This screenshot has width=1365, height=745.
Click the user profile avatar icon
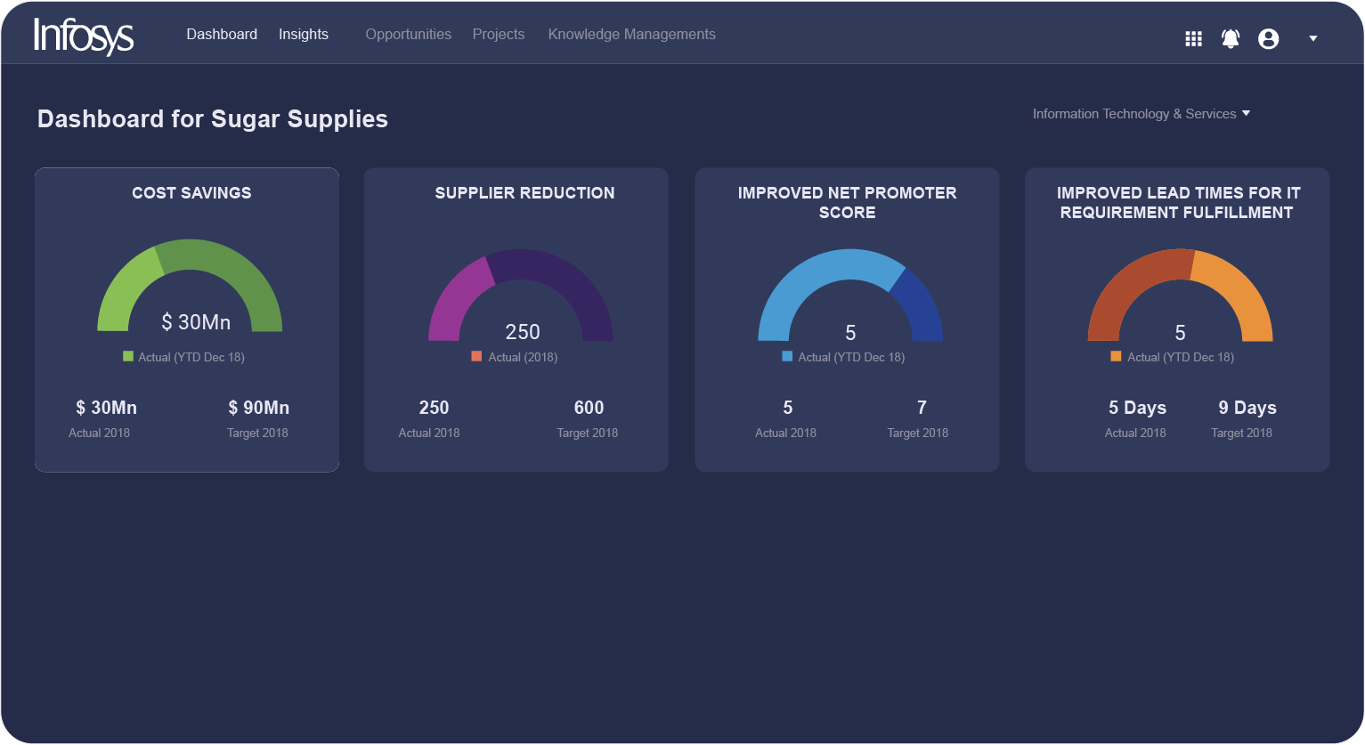tap(1268, 38)
